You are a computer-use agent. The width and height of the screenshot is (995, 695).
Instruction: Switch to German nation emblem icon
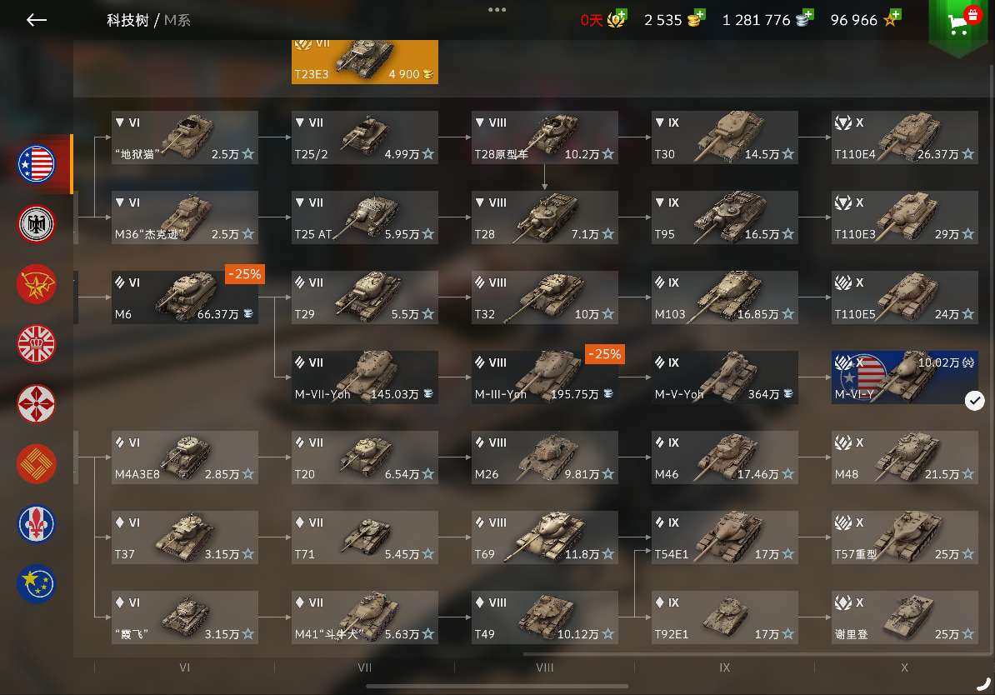tap(37, 224)
